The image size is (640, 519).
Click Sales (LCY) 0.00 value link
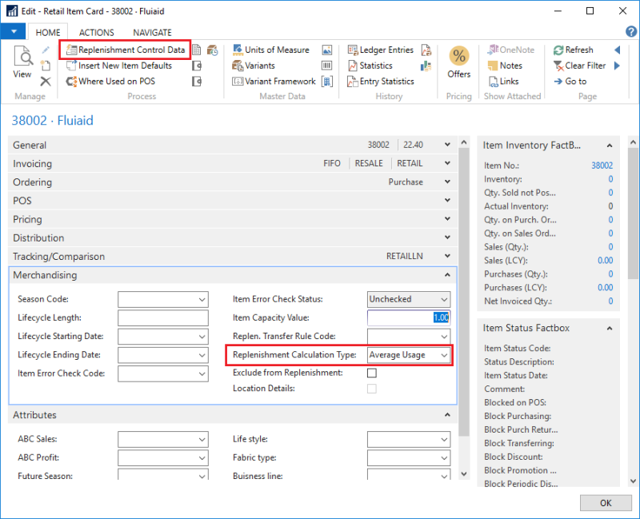click(x=605, y=261)
